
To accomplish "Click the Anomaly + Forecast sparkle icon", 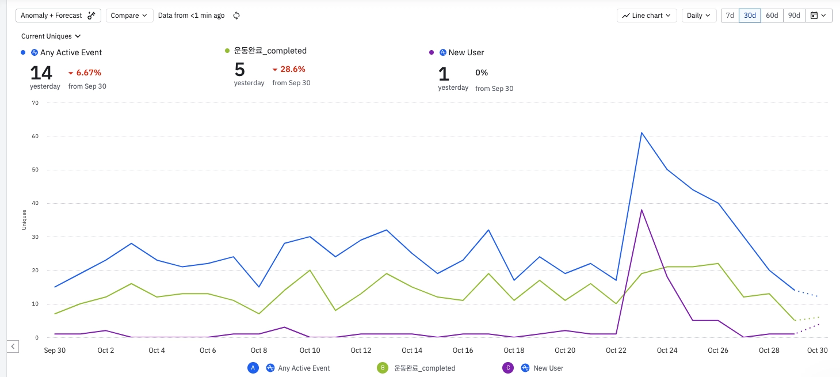I will 91,16.
